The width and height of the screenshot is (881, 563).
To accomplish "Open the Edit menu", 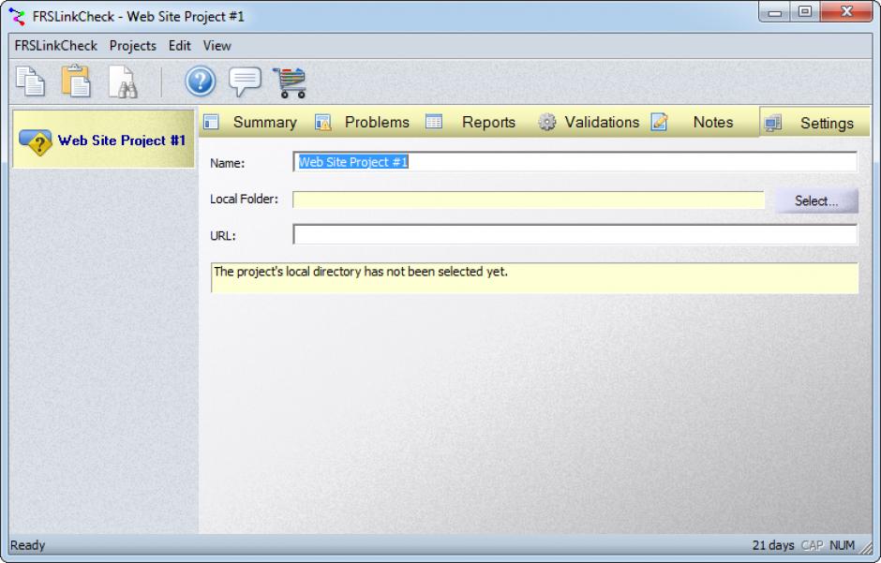I will click(x=180, y=46).
